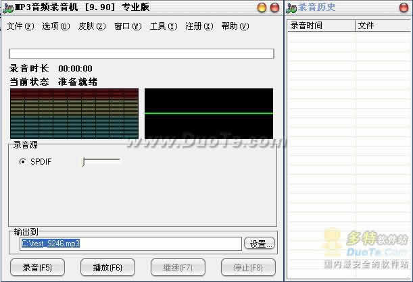Minimize the MP3 recorder main window
Viewport: 413px width, 282px height.
(x=262, y=7)
